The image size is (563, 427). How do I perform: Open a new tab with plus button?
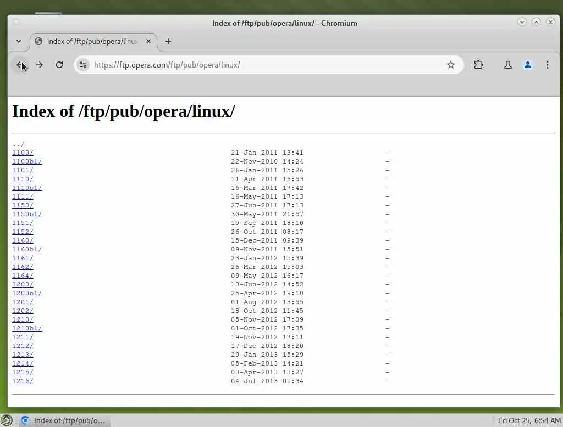coord(168,41)
